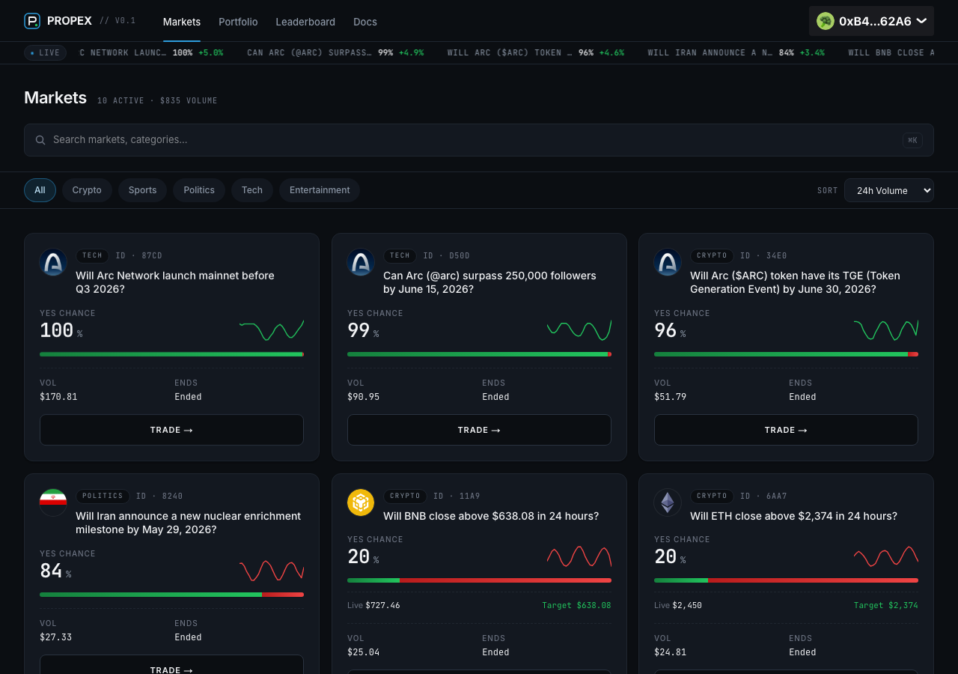The image size is (958, 674).
Task: Click the 84% Iran yes chance bar
Action: pos(171,595)
